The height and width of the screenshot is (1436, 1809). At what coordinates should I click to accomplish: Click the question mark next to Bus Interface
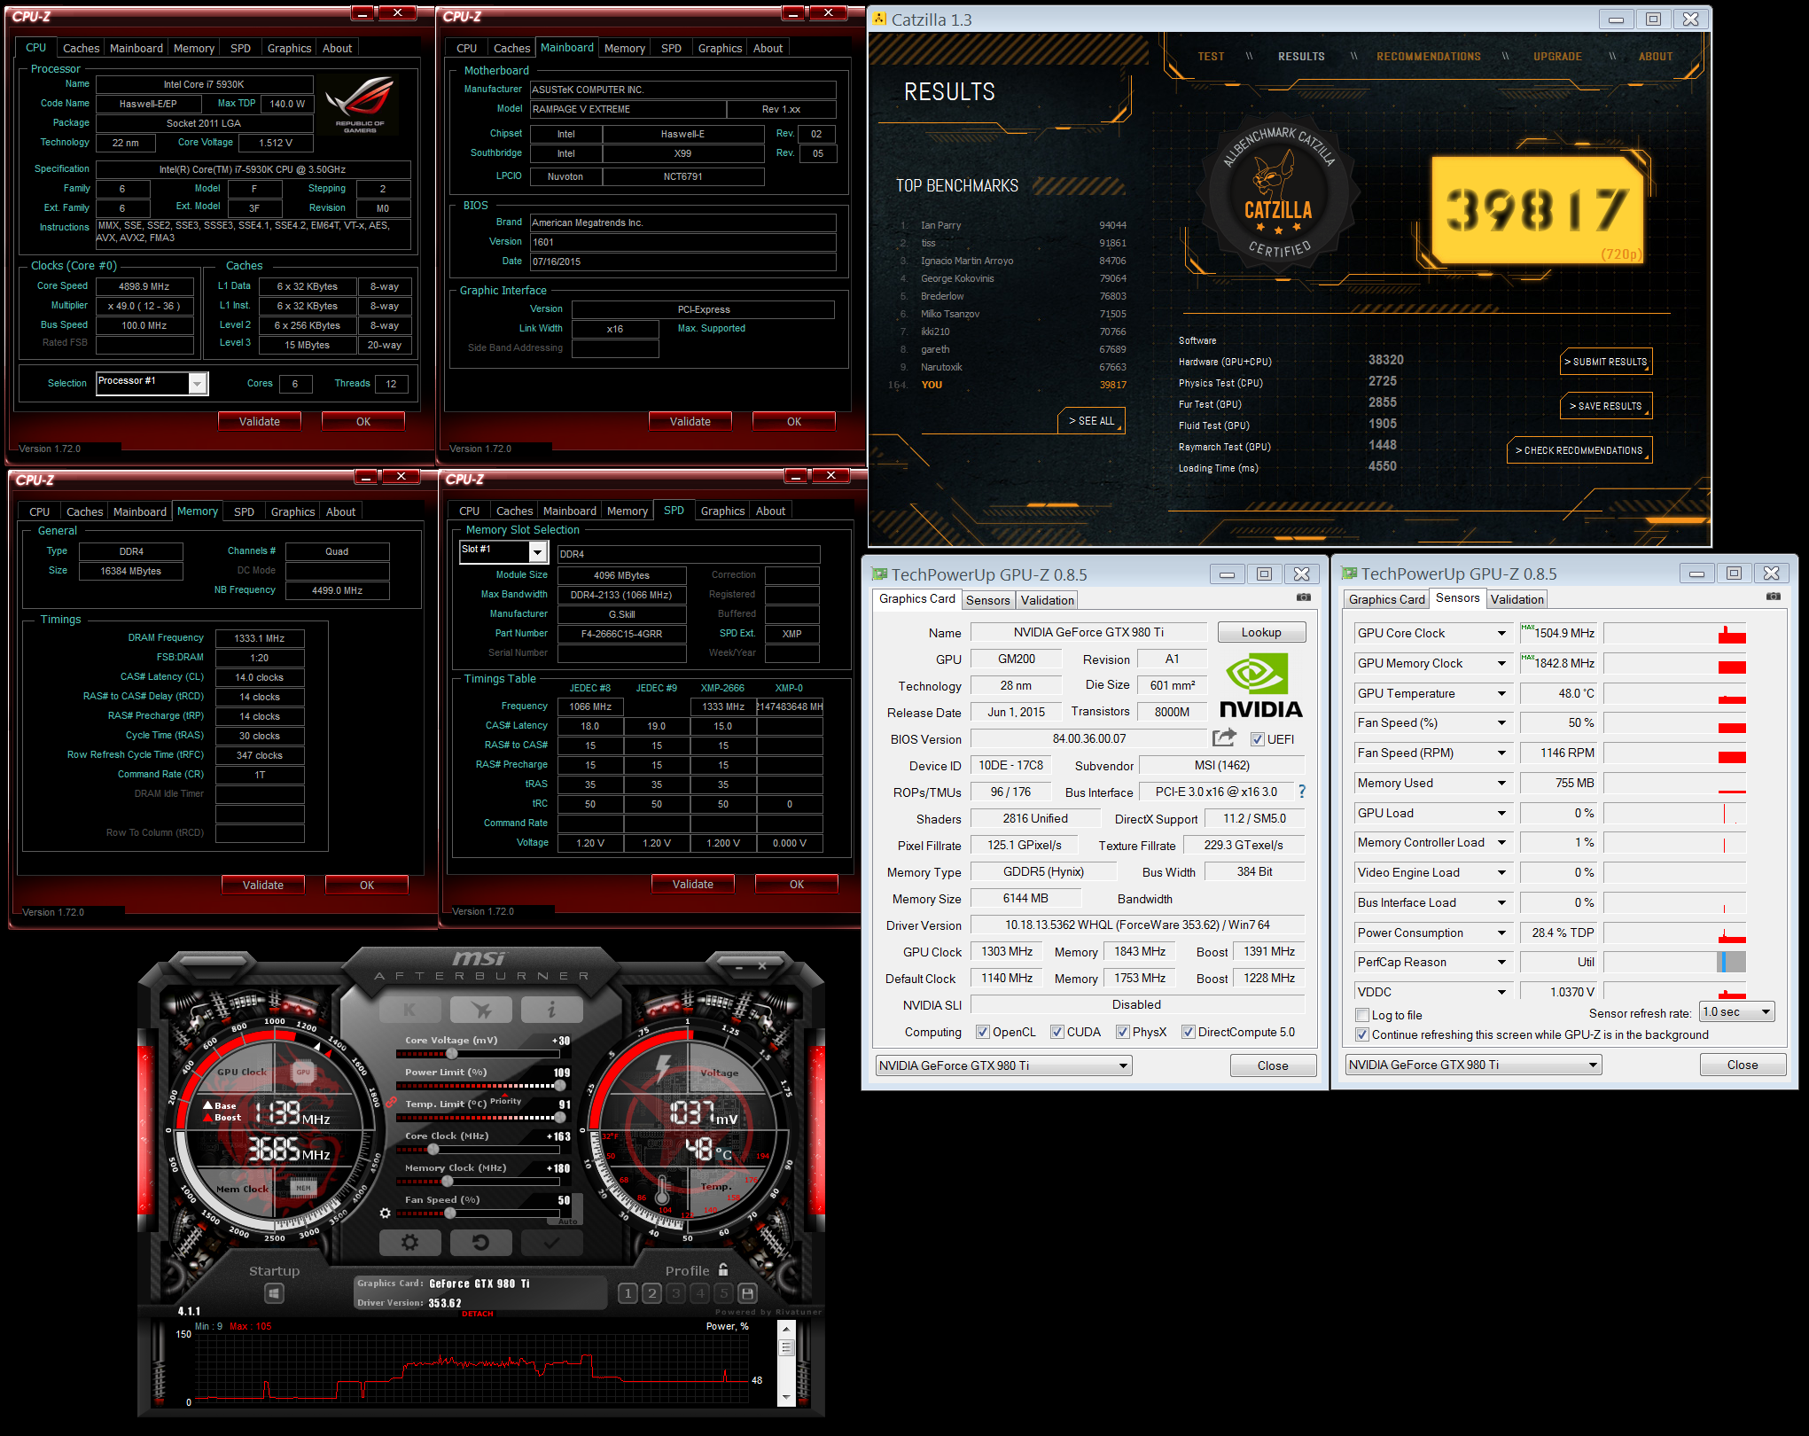[1301, 791]
